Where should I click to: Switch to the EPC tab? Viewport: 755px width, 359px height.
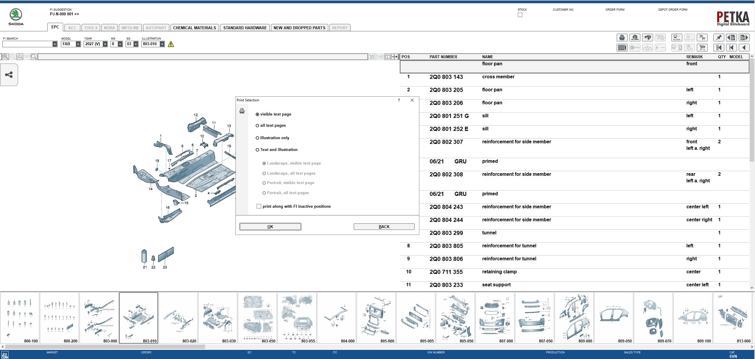click(55, 27)
